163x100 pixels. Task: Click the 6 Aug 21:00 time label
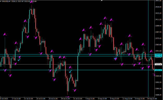click(x=102, y=99)
